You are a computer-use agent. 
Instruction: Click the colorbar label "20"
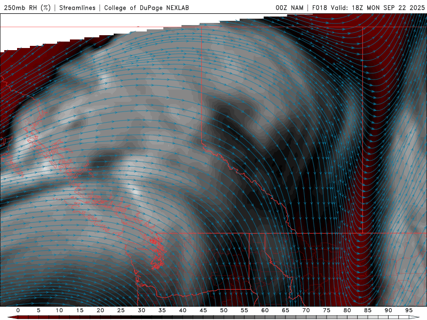tap(100, 310)
